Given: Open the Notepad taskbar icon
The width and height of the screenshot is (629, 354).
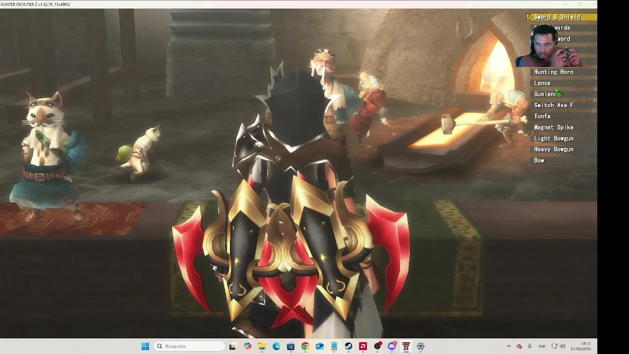Looking at the screenshot, I should (x=334, y=346).
